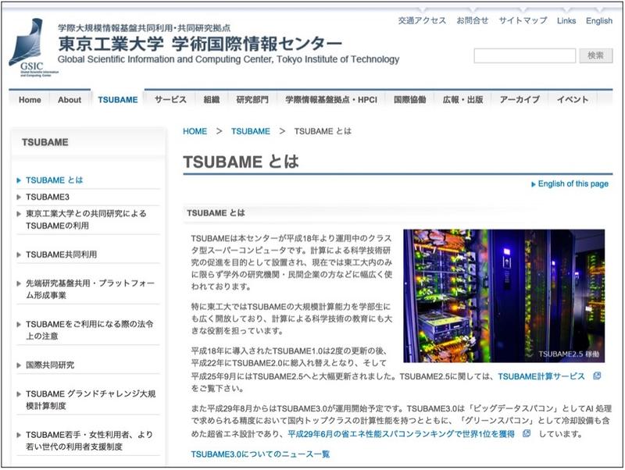Viewport: 625px width, 470px height.
Task: Open 平成29年6月の省エネ性能スパコンランキング link
Action: tap(401, 434)
